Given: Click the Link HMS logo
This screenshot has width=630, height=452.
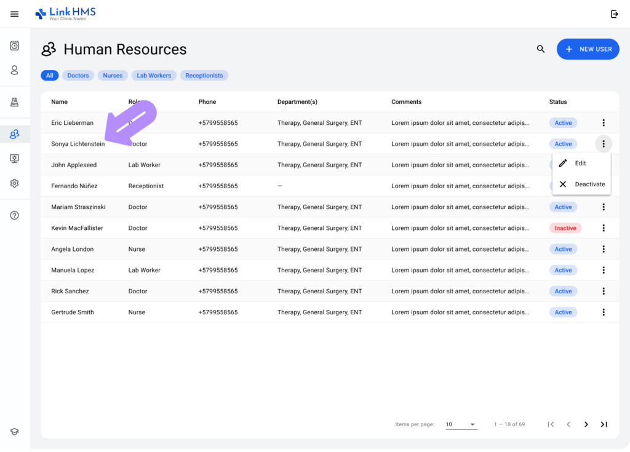Looking at the screenshot, I should point(65,14).
